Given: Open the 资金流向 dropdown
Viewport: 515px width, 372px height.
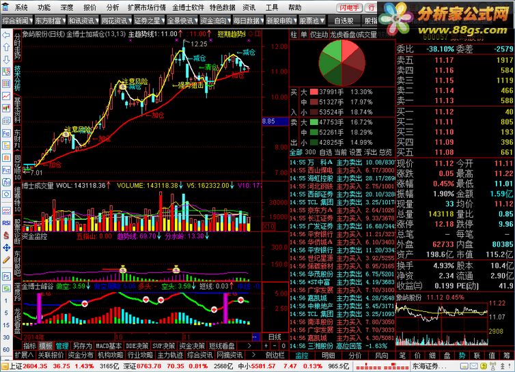Looking at the screenshot, I should [x=215, y=20].
